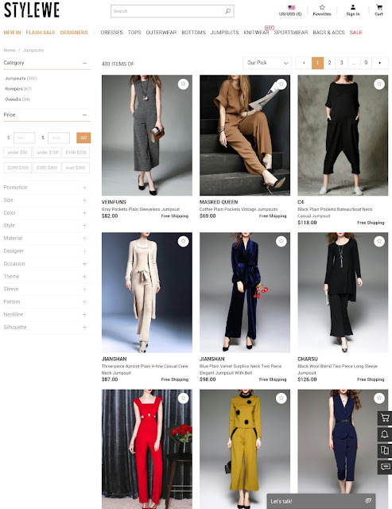
Task: Open the Cart icon in header
Action: coord(378,7)
